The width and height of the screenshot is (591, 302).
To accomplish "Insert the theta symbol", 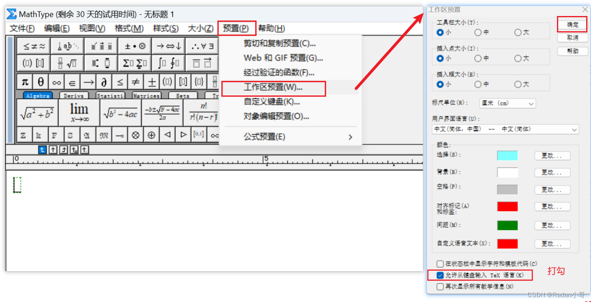I will coord(41,82).
